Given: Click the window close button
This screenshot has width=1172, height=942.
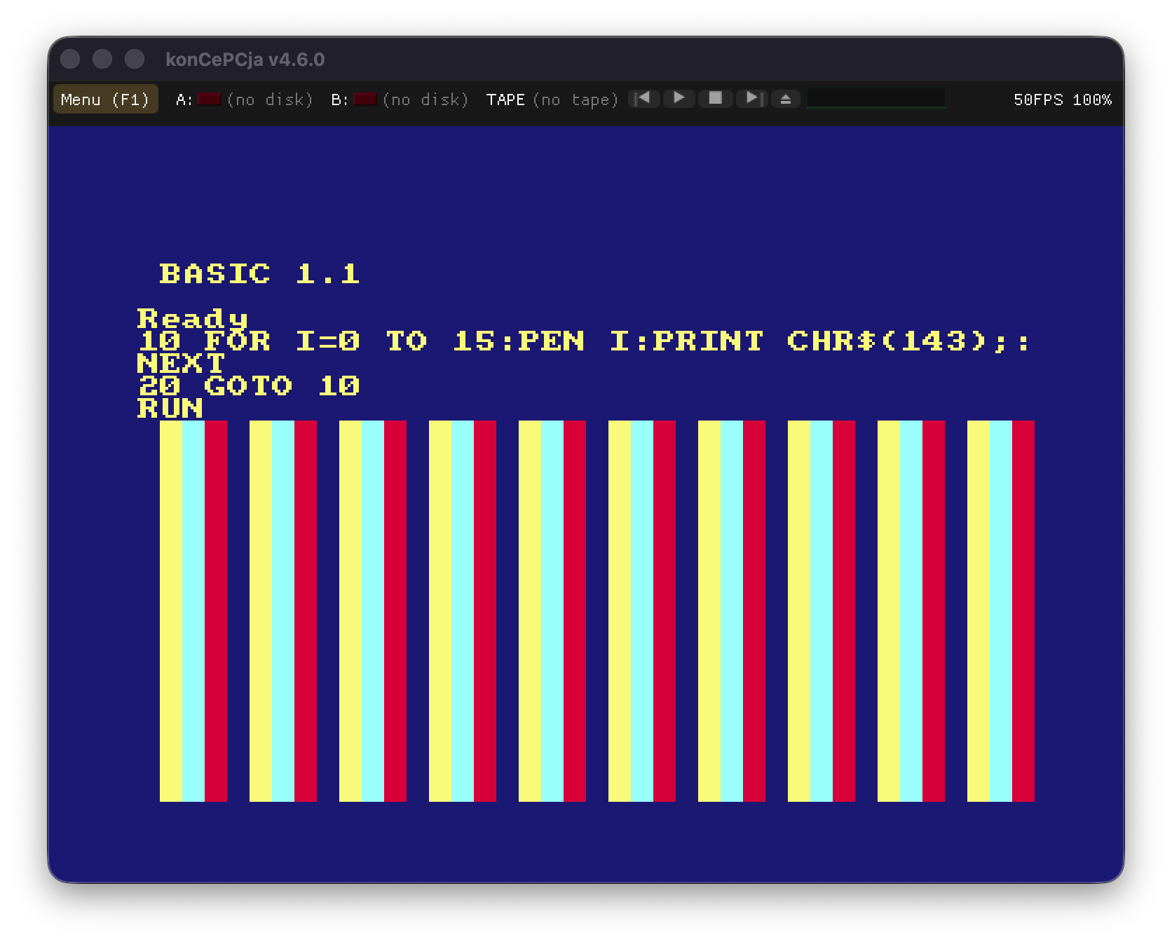Looking at the screenshot, I should click(x=70, y=59).
